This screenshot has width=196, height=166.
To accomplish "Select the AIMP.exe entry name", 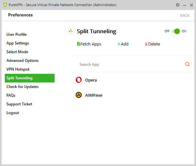I will [x=94, y=95].
